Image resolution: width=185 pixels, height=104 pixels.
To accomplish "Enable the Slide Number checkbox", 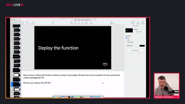I will click(x=126, y=42).
